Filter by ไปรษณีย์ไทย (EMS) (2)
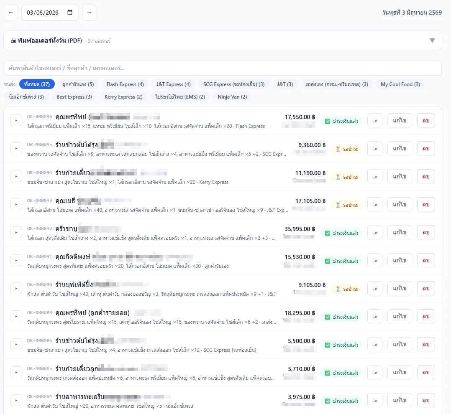The height and width of the screenshot is (414, 451). click(180, 97)
